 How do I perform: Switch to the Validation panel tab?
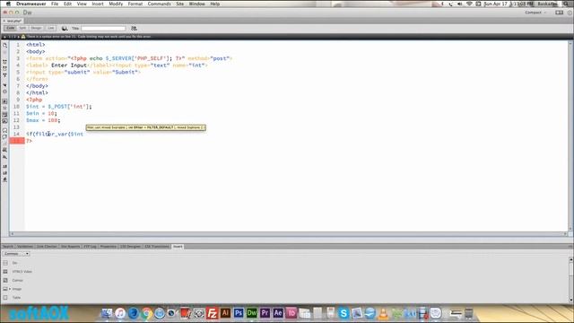coord(25,247)
